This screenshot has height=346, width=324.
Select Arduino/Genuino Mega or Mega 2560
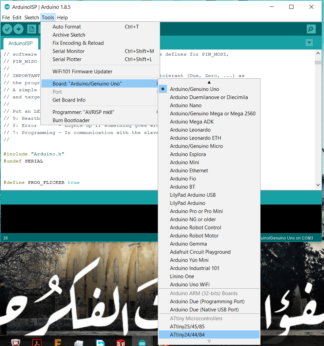pyautogui.click(x=209, y=114)
